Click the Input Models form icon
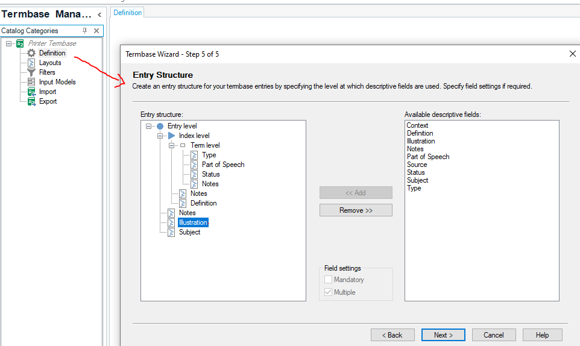Screen dimensions: 580x346 tap(31, 82)
